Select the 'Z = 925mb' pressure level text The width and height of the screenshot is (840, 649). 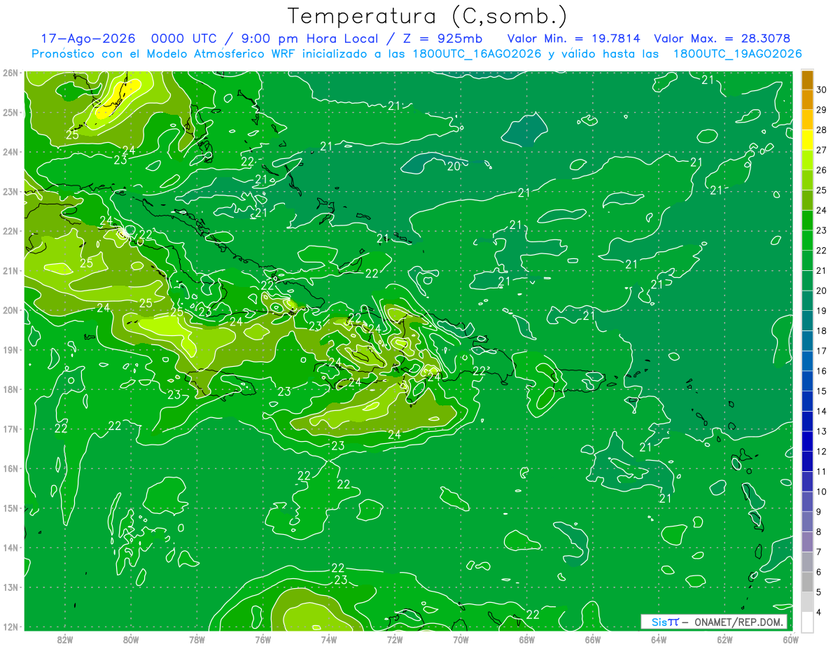(440, 39)
